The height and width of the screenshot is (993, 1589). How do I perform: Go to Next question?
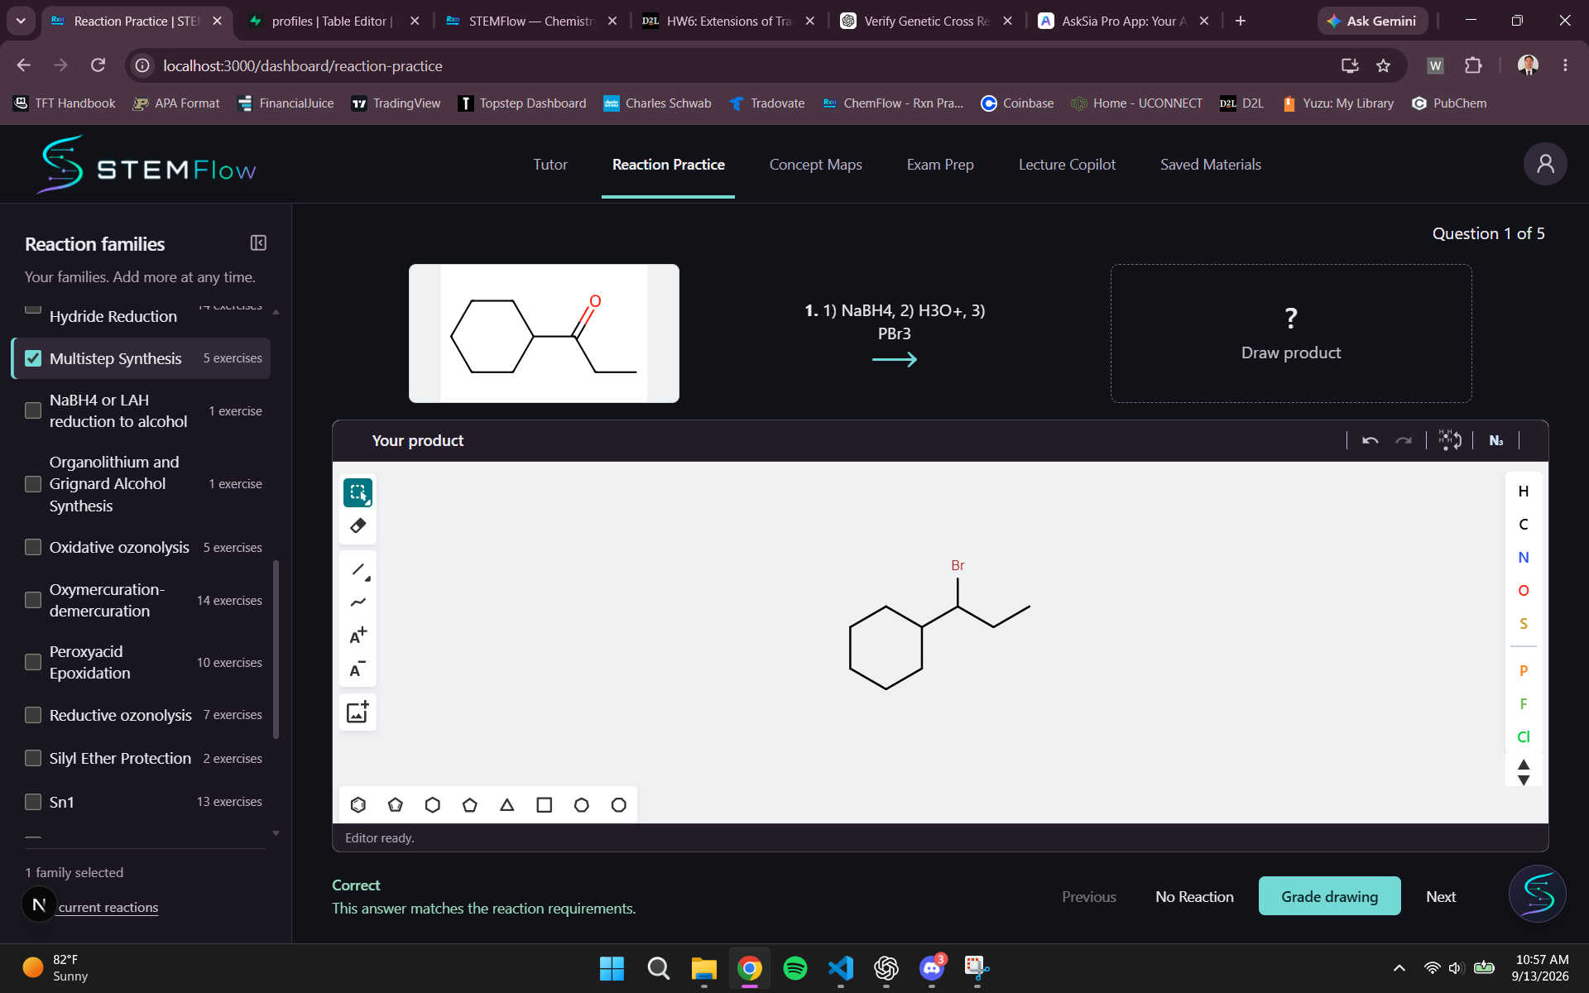pos(1441,896)
